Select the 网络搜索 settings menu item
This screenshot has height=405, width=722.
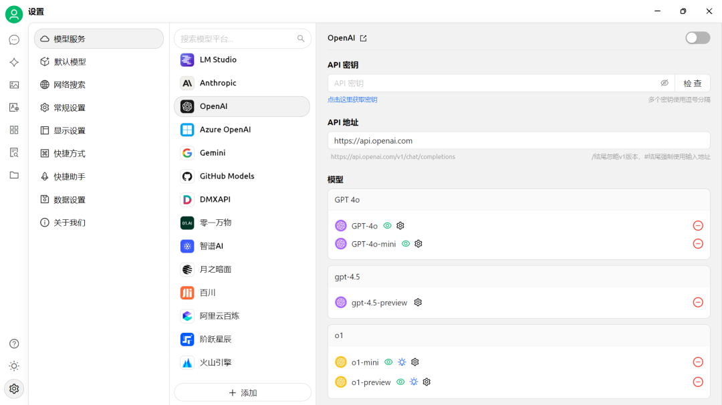[70, 85]
